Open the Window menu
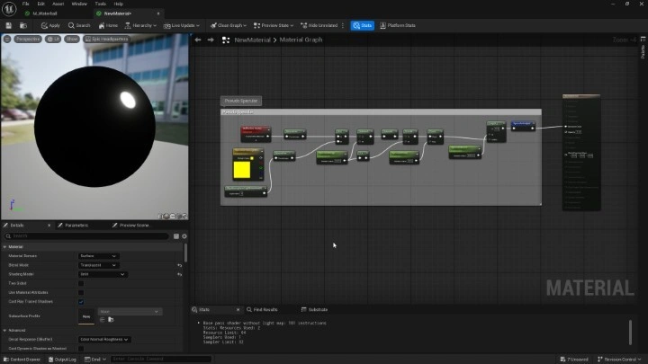648x364 pixels. [x=78, y=4]
